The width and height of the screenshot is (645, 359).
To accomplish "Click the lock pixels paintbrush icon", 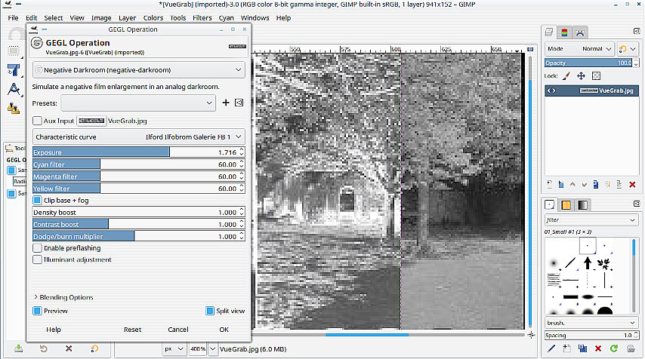I will coord(566,76).
